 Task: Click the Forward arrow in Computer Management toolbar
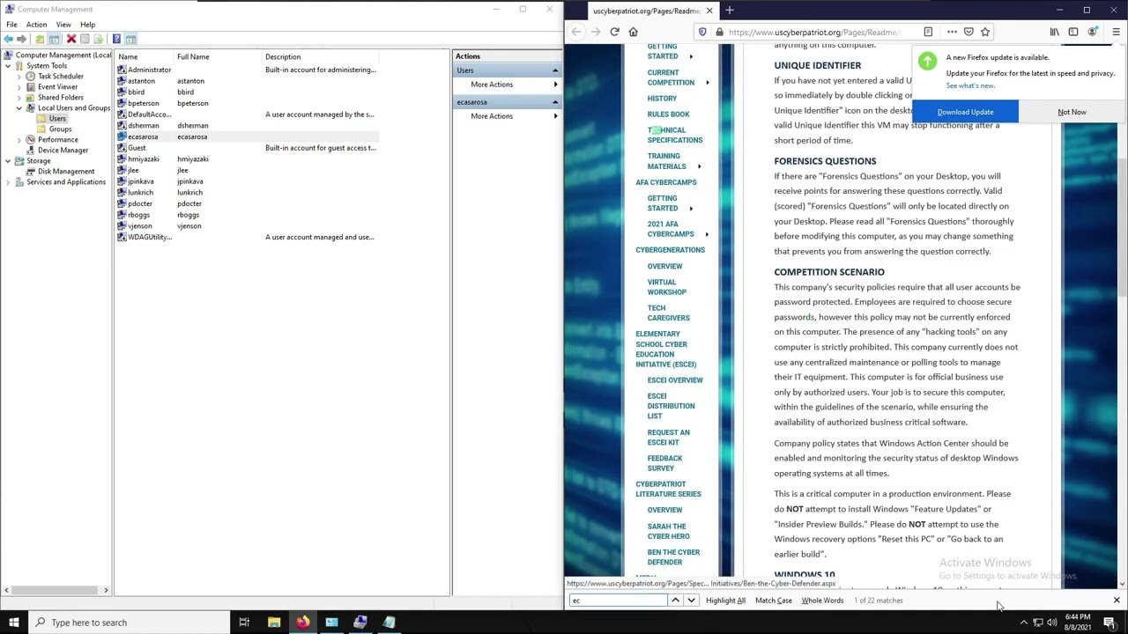pyautogui.click(x=21, y=39)
